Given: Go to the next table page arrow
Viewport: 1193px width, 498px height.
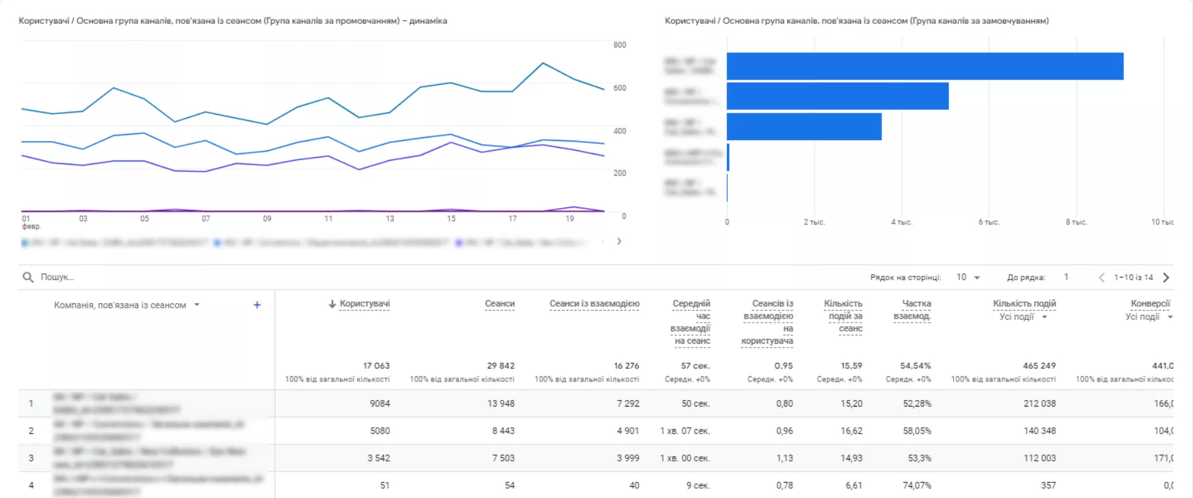Looking at the screenshot, I should click(x=1166, y=277).
